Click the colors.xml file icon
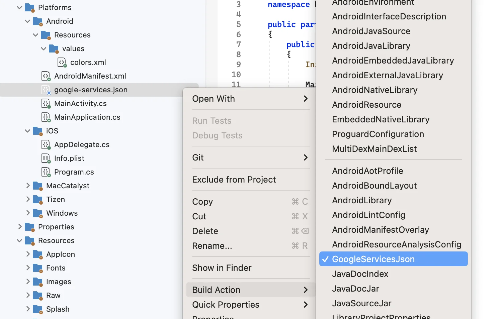This screenshot has width=502, height=319. (62, 63)
